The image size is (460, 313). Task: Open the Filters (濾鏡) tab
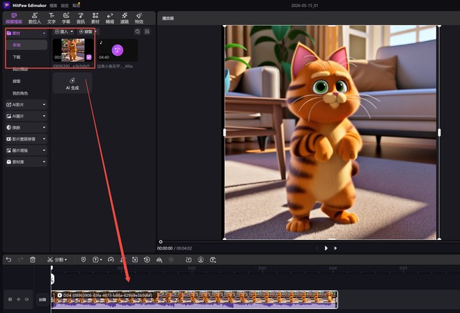coord(125,18)
